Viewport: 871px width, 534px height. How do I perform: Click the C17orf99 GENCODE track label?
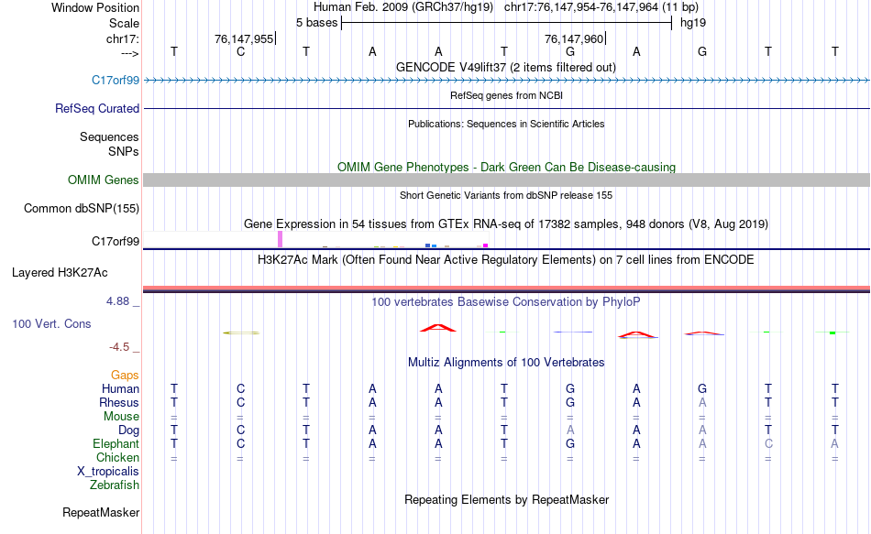pos(115,81)
